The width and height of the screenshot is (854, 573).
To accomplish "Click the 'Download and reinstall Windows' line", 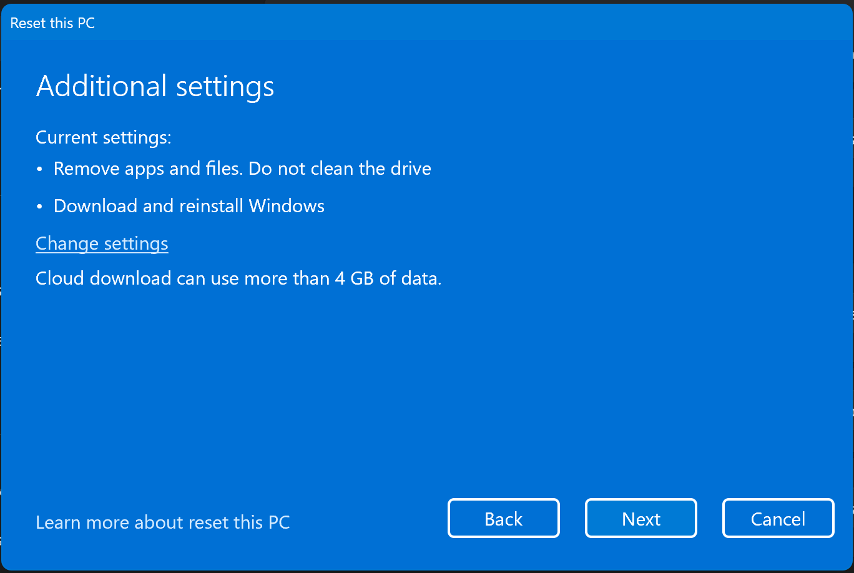I will (189, 206).
